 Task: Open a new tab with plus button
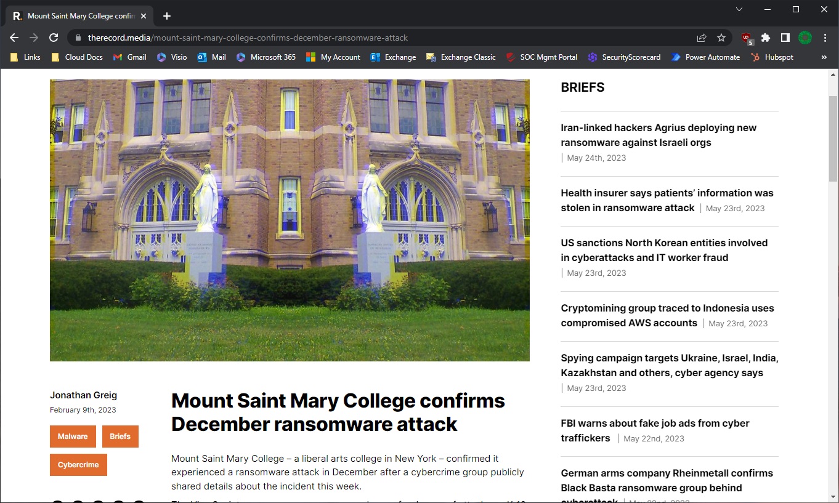click(x=167, y=16)
